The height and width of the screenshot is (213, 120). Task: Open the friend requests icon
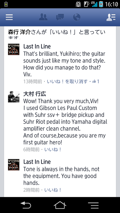tap(43, 17)
